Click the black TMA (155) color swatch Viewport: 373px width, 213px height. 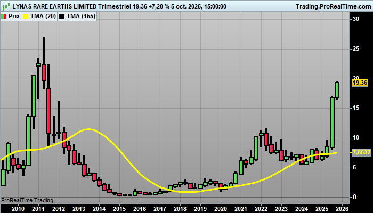point(62,17)
